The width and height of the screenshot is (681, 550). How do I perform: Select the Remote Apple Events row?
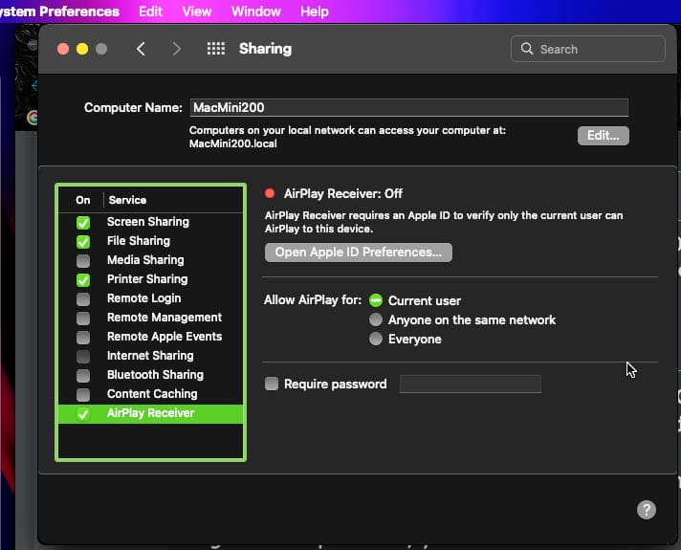[x=151, y=337]
